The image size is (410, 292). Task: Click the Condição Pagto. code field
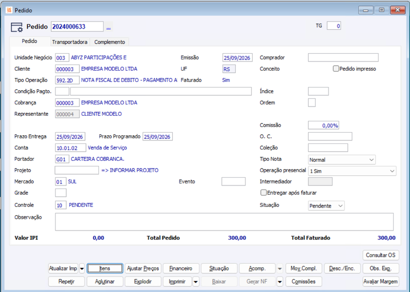pos(62,92)
